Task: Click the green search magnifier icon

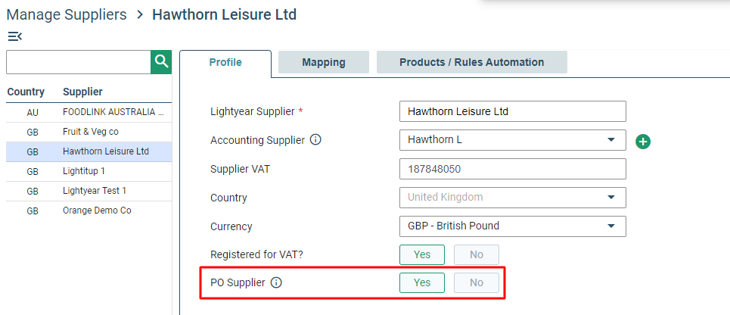Action: click(x=161, y=62)
